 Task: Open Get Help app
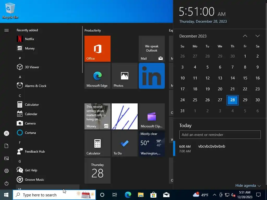click(48, 170)
